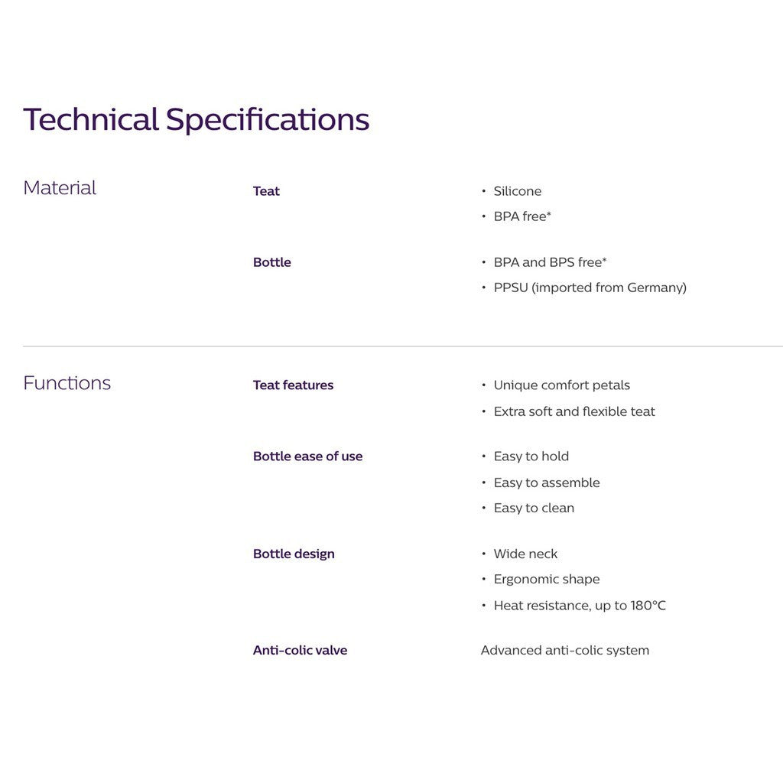Click the Silicone bullet item
783x783 pixels.
coord(518,190)
